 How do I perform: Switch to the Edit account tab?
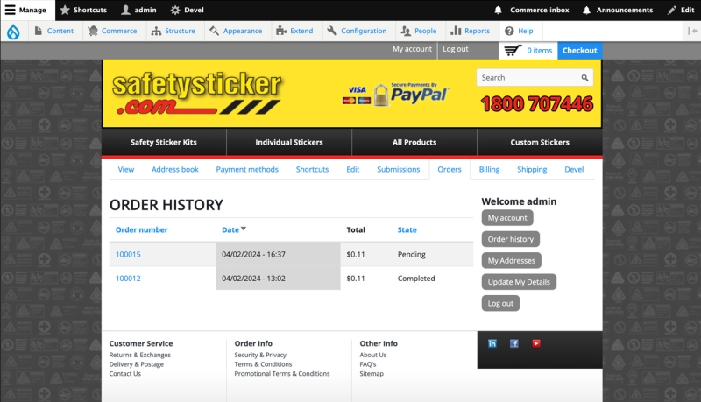pos(353,169)
